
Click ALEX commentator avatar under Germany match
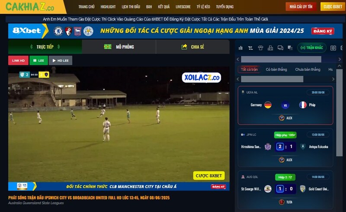point(282,118)
